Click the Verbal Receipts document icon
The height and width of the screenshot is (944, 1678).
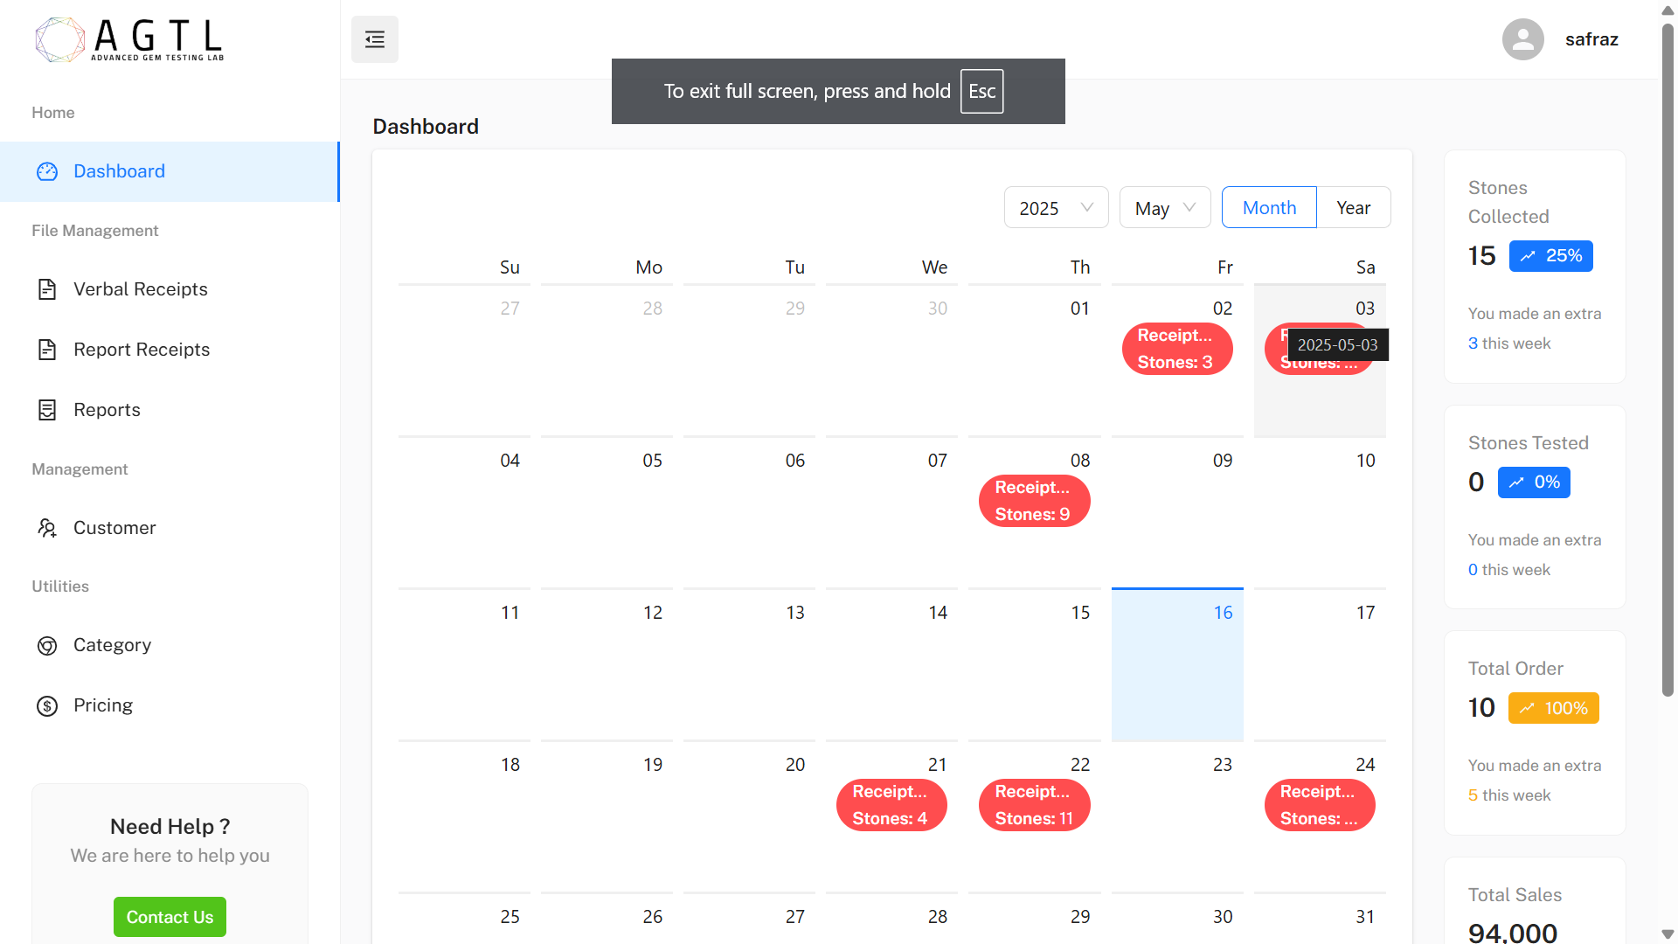click(x=47, y=289)
